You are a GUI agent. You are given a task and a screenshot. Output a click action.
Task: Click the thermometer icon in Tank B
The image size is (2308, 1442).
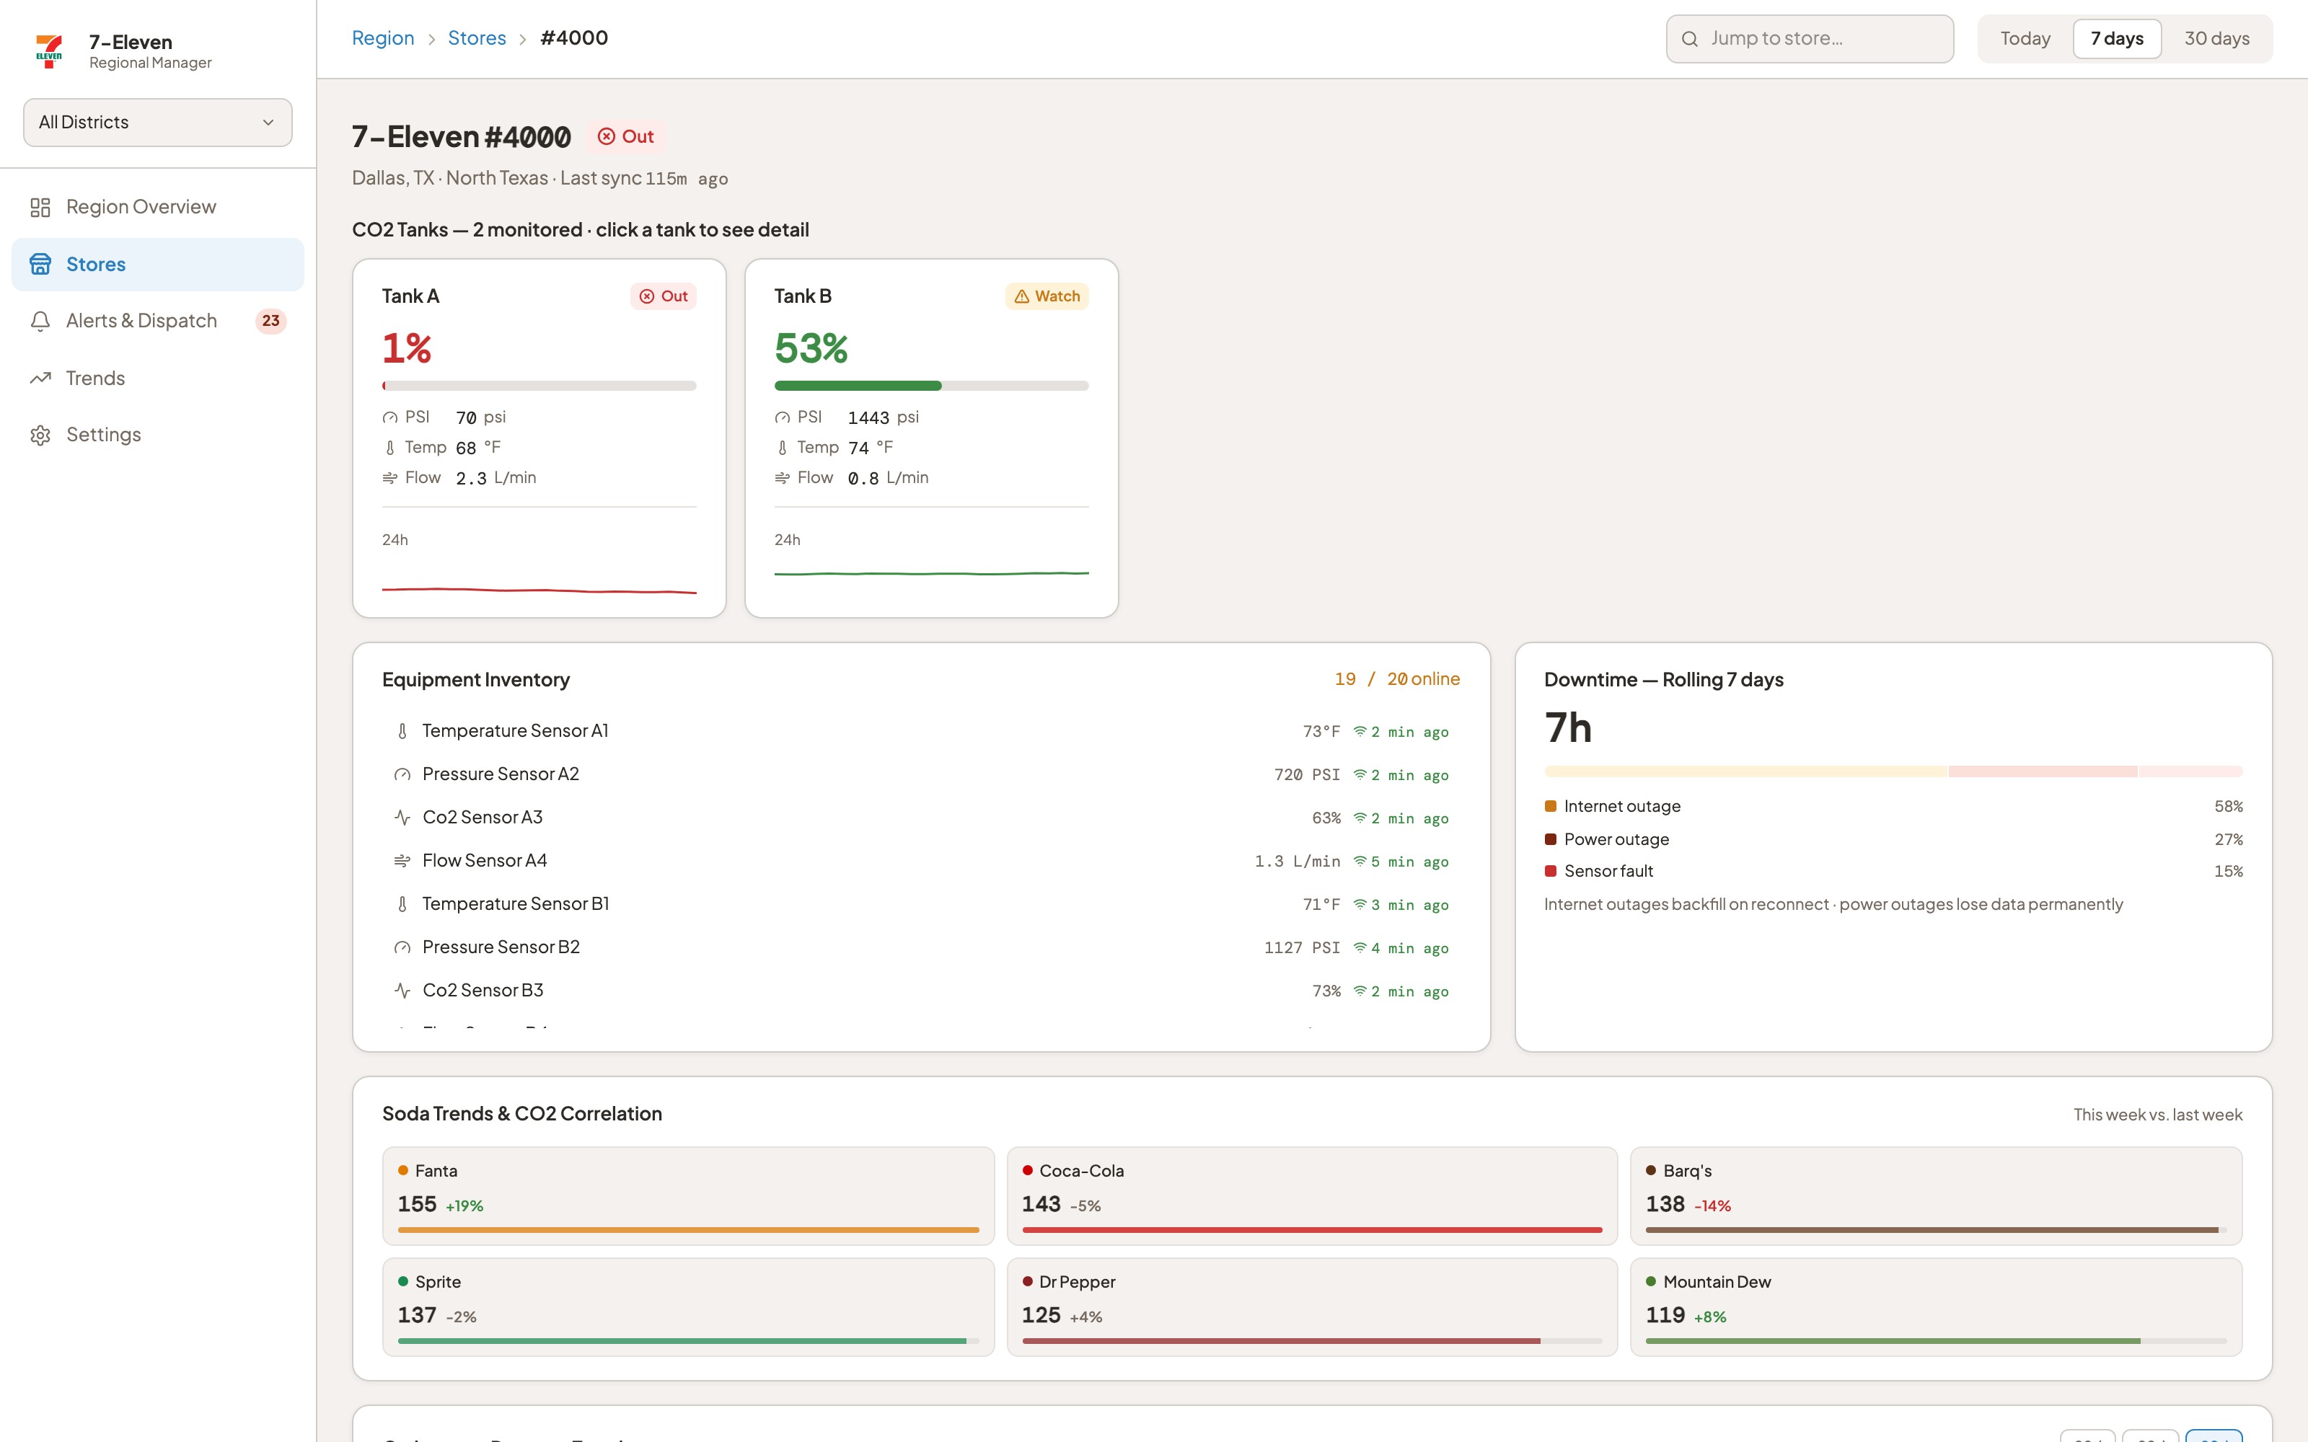782,448
